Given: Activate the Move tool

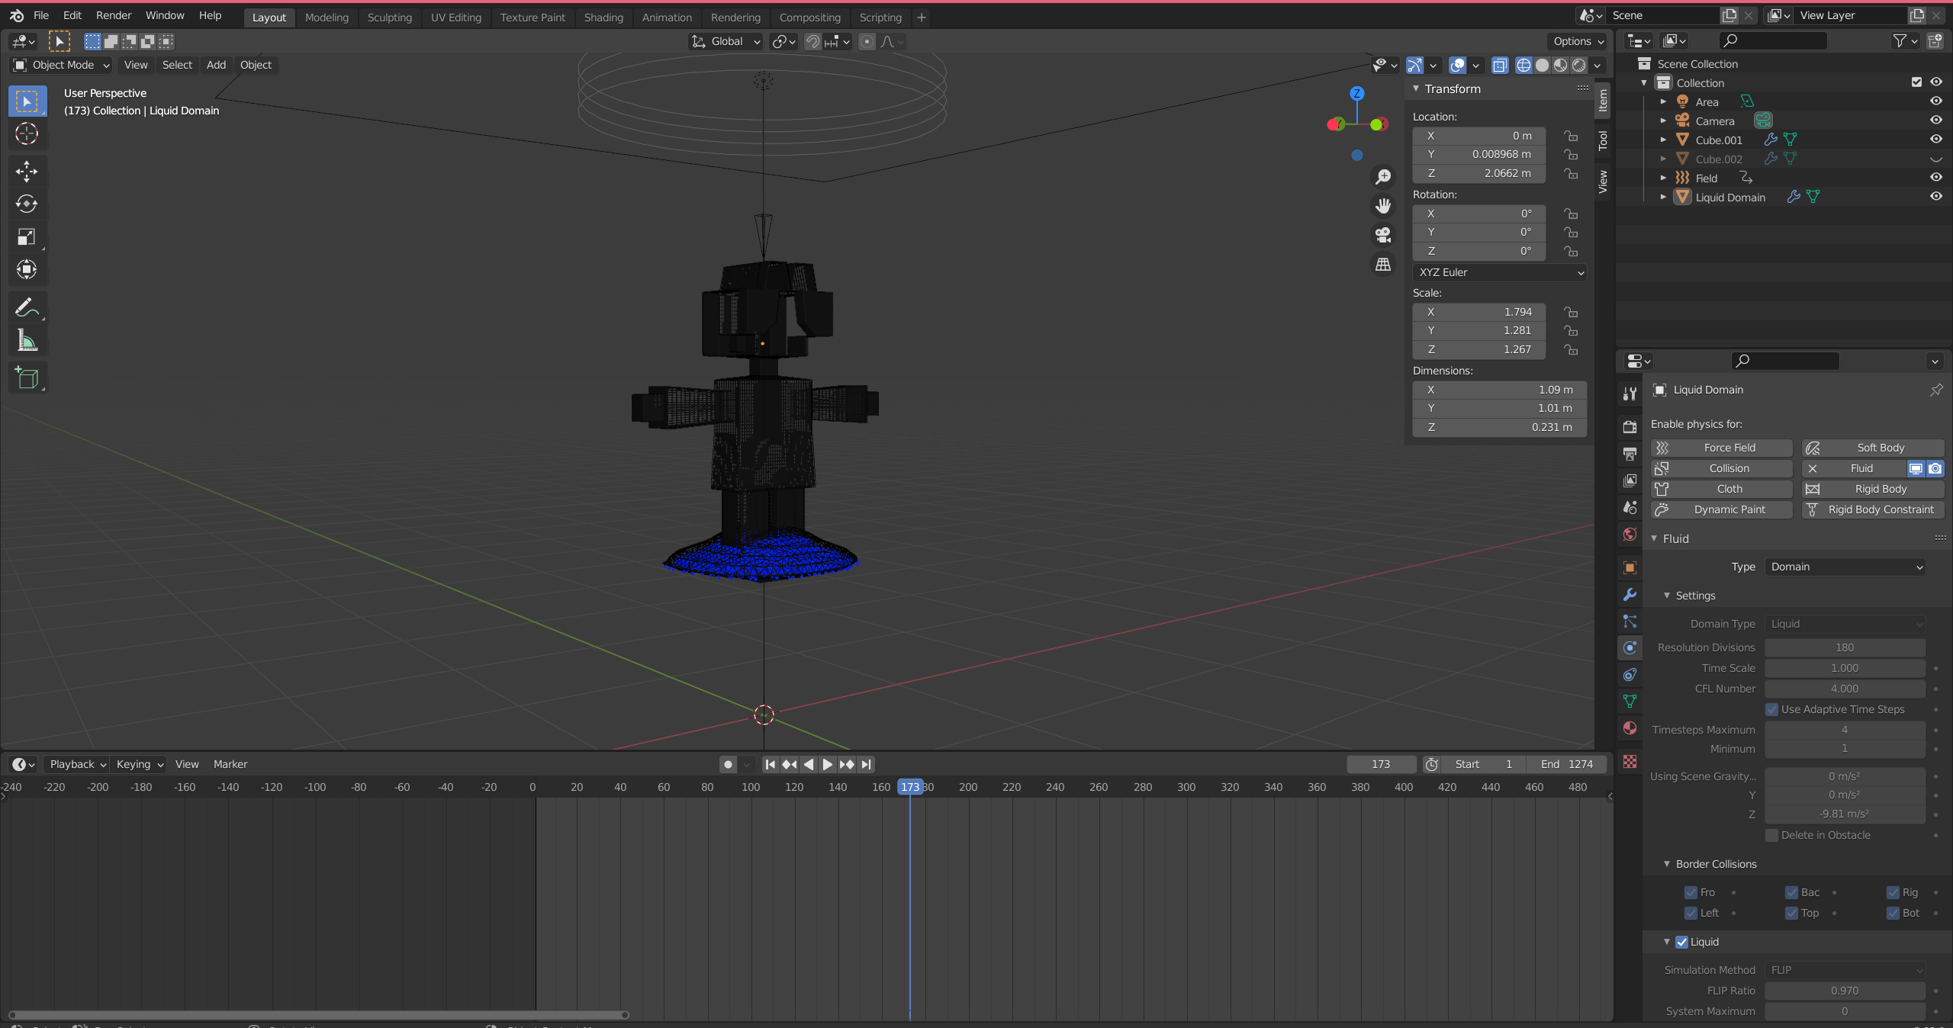Looking at the screenshot, I should [27, 172].
